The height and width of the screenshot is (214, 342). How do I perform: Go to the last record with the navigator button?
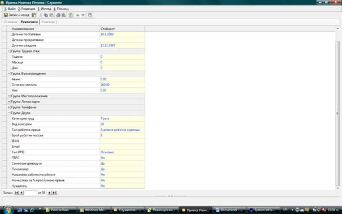tap(54, 193)
